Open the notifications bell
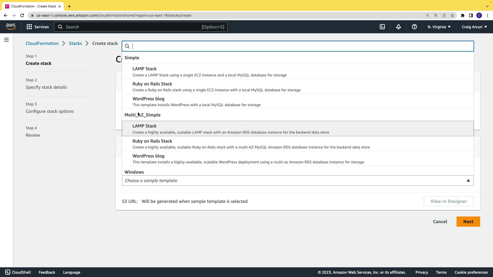The width and height of the screenshot is (493, 277). coord(398,27)
